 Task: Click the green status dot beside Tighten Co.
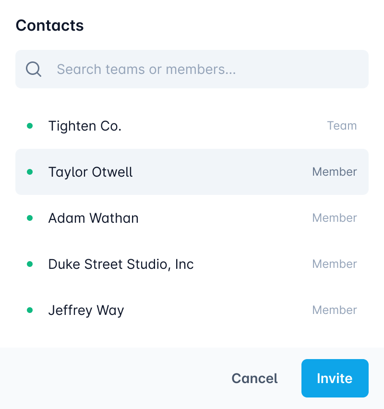pyautogui.click(x=30, y=126)
